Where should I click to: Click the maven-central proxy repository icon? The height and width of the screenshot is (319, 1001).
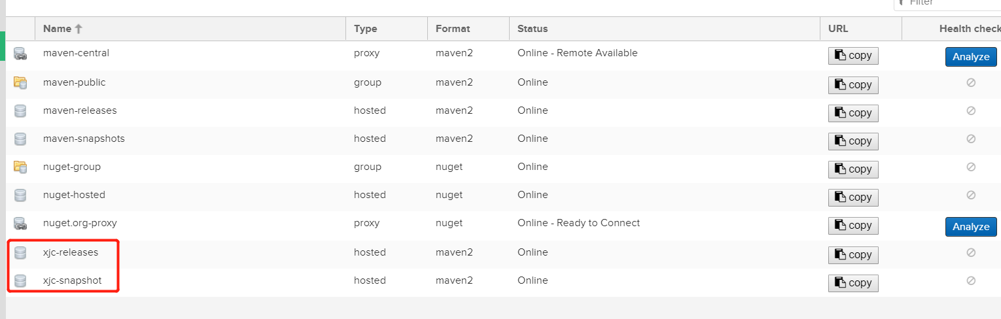[20, 54]
